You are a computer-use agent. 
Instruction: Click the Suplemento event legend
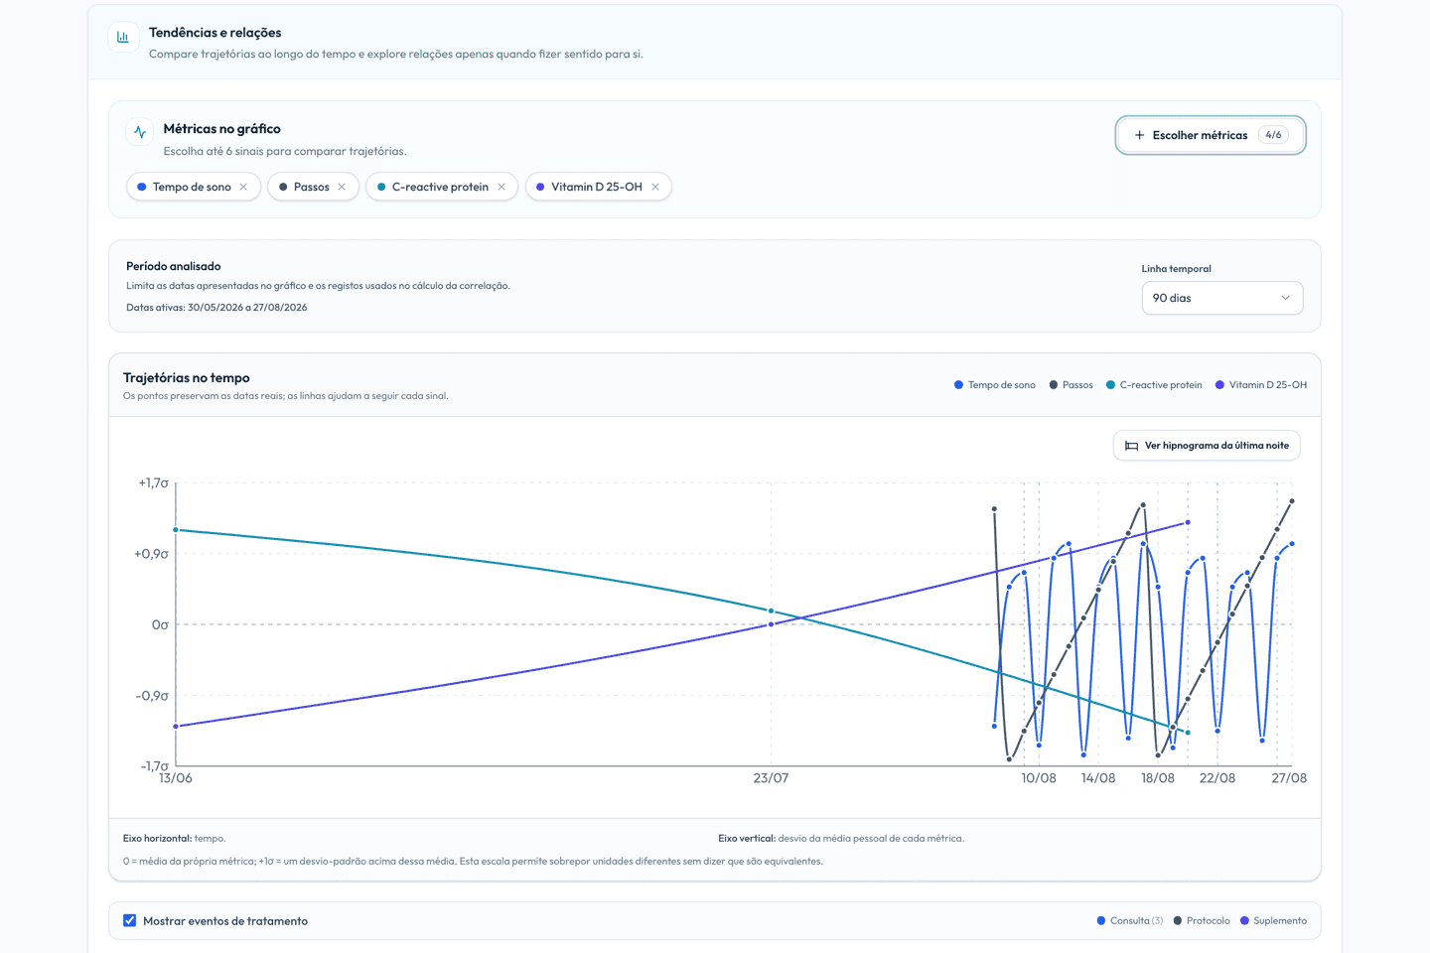pos(1273,920)
